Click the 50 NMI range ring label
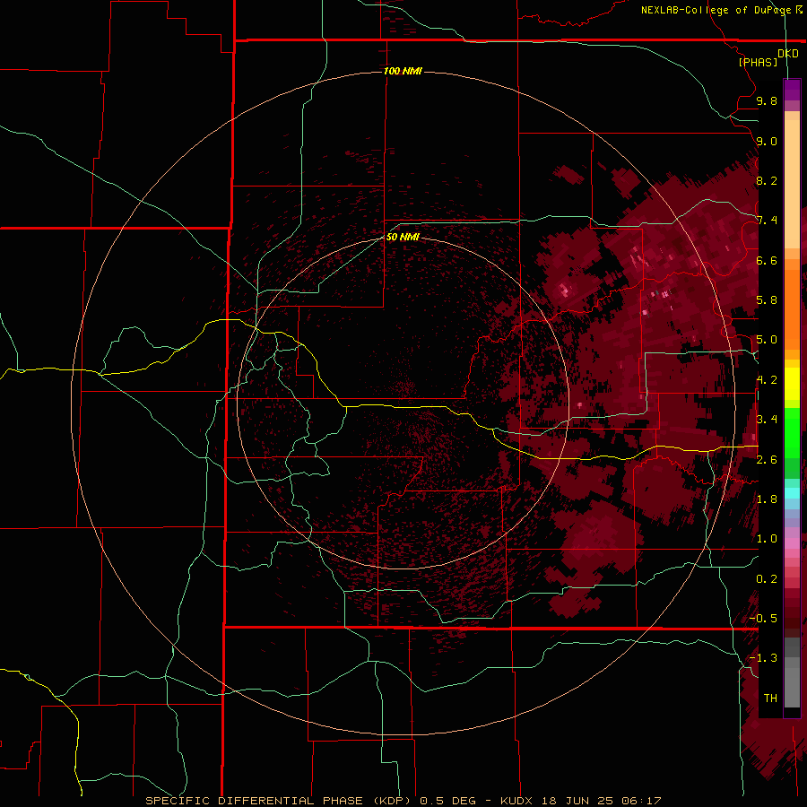 tap(403, 237)
